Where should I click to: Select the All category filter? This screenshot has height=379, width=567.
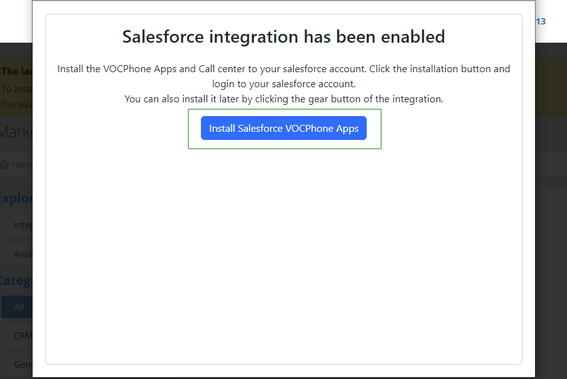click(17, 307)
